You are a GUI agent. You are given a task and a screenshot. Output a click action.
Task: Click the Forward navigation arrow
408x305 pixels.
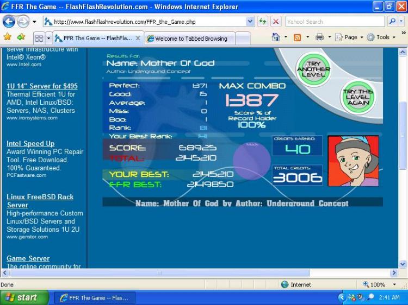[x=23, y=22]
